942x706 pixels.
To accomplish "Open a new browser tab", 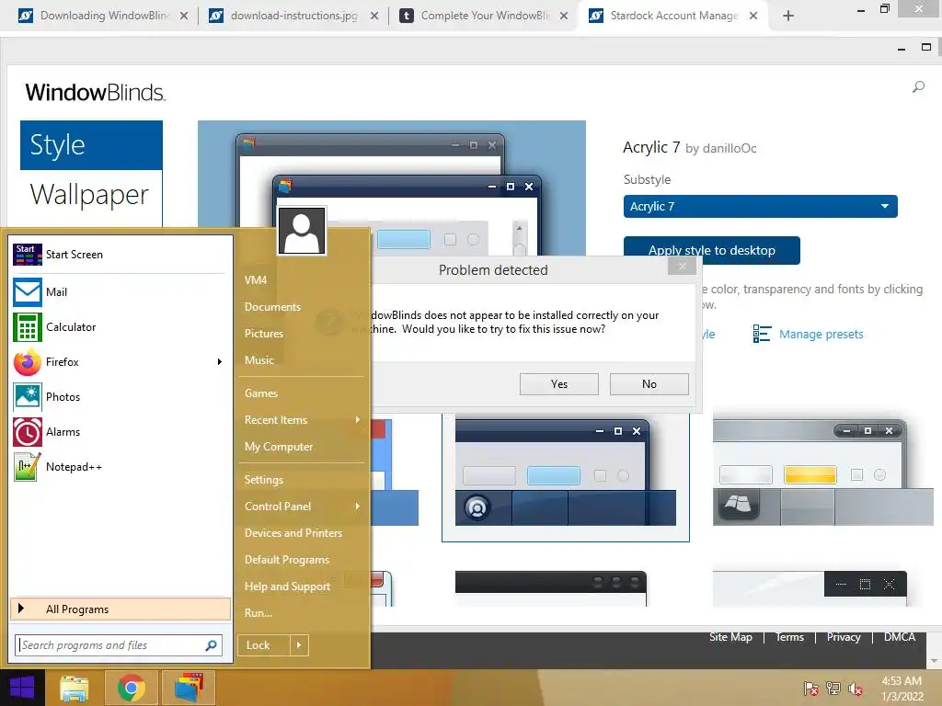I will point(788,16).
